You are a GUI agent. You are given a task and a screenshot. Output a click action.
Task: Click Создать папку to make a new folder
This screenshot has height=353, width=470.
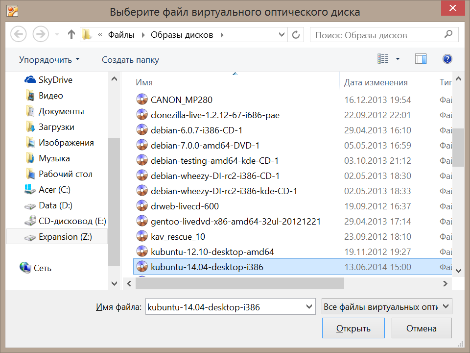click(x=130, y=59)
